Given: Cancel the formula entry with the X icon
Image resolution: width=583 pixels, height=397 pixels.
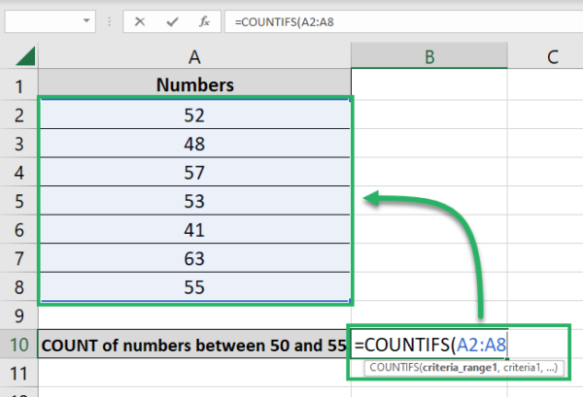Looking at the screenshot, I should tap(140, 22).
